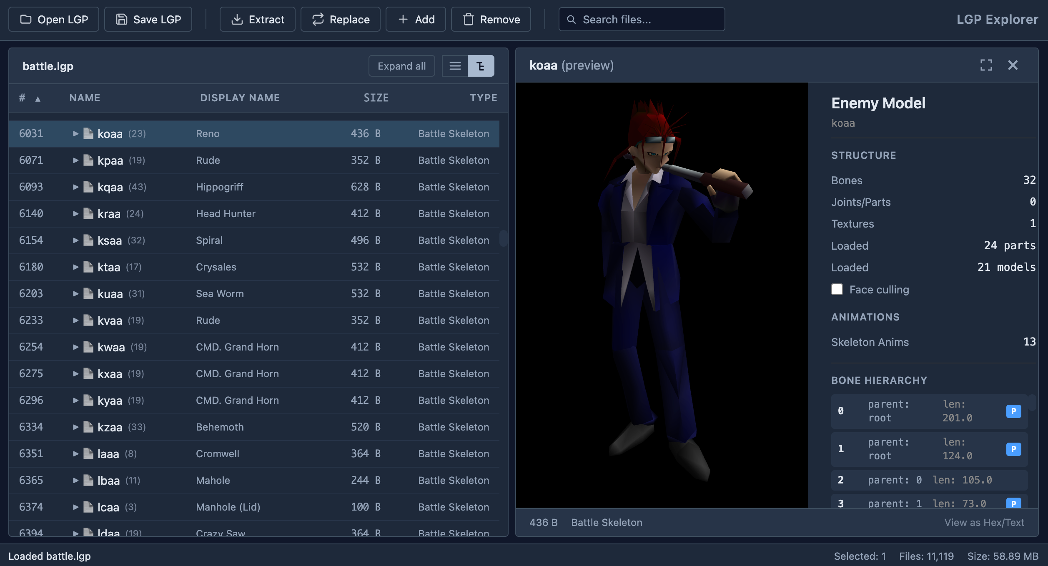Click the file icon for kraa
Image resolution: width=1048 pixels, height=566 pixels.
(88, 213)
